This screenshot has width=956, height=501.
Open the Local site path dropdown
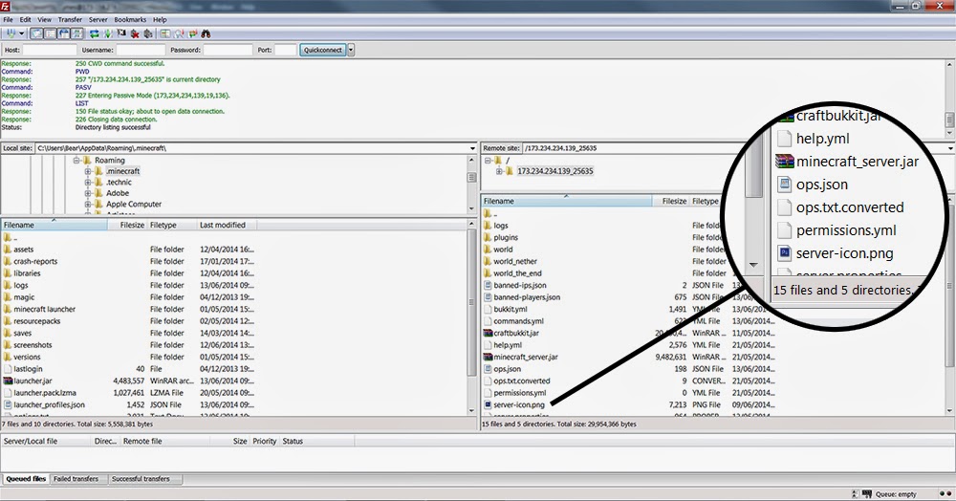472,148
